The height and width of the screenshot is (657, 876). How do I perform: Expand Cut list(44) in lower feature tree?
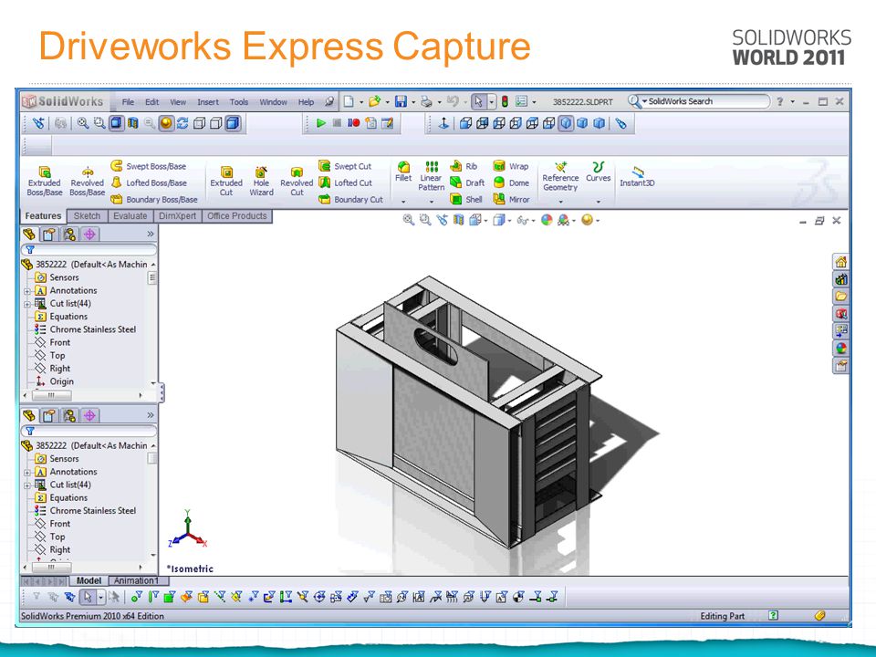26,485
